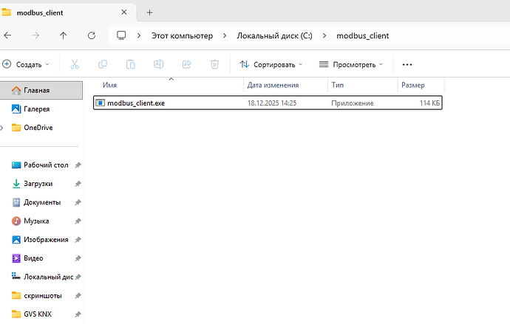Click the Paste clipboard icon

[130, 64]
